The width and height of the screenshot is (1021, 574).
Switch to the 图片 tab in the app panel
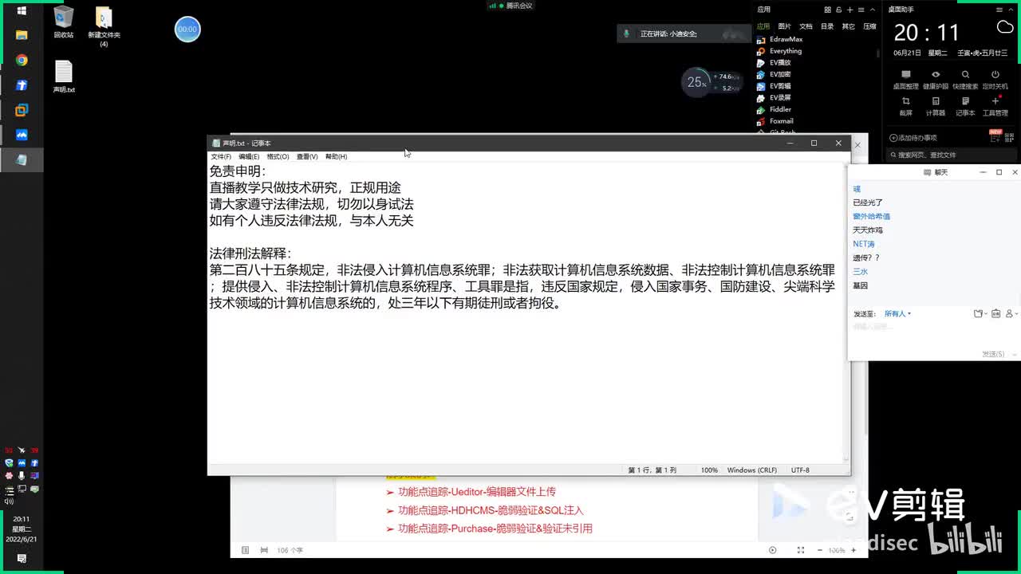[x=785, y=26]
